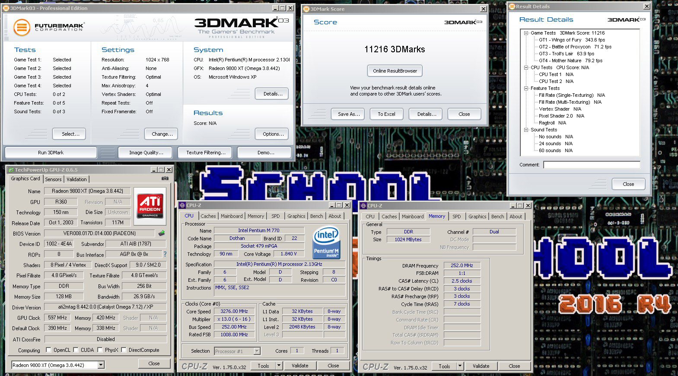Collapse the CPU Tests tree node

point(526,67)
